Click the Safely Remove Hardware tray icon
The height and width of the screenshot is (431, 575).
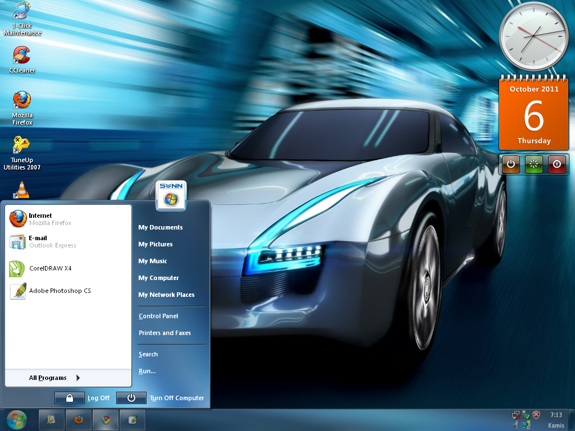[526, 415]
